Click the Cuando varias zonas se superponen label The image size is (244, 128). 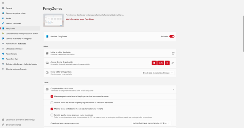tap(65, 123)
